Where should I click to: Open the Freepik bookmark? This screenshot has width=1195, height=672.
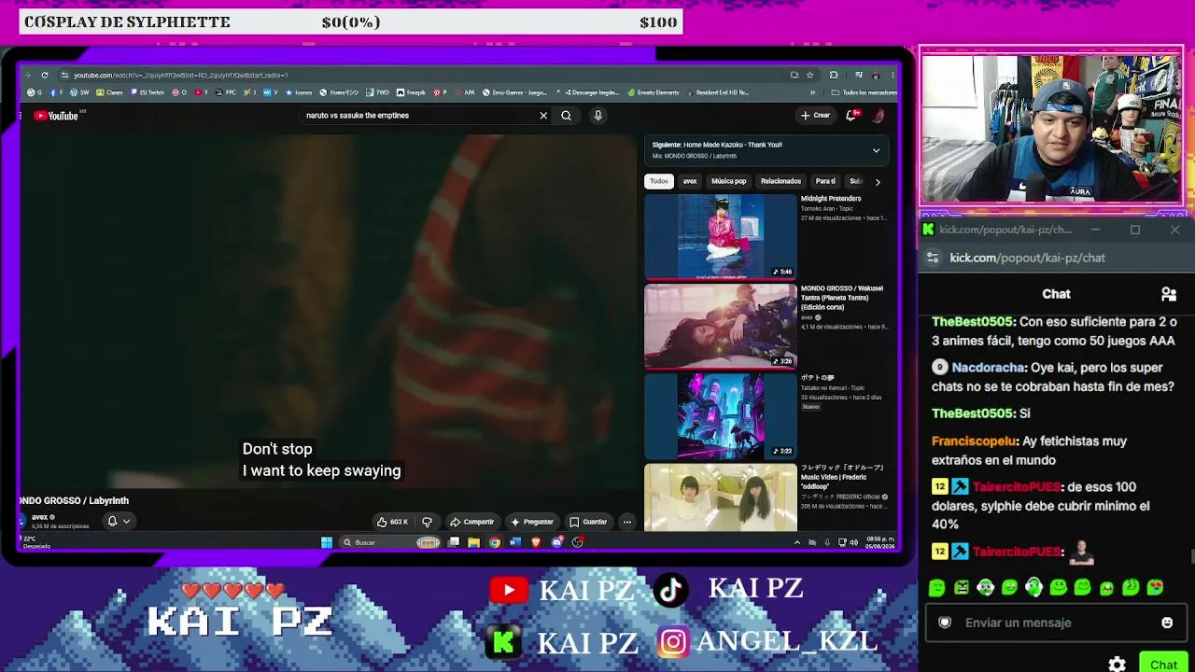[411, 92]
